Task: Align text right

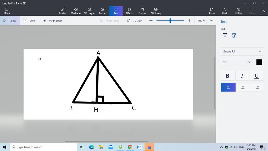Action: click(257, 87)
